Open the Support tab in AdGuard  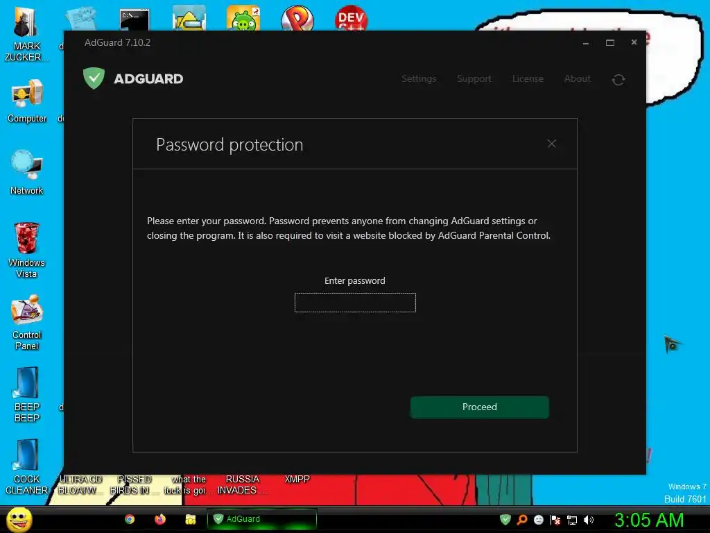coord(474,78)
